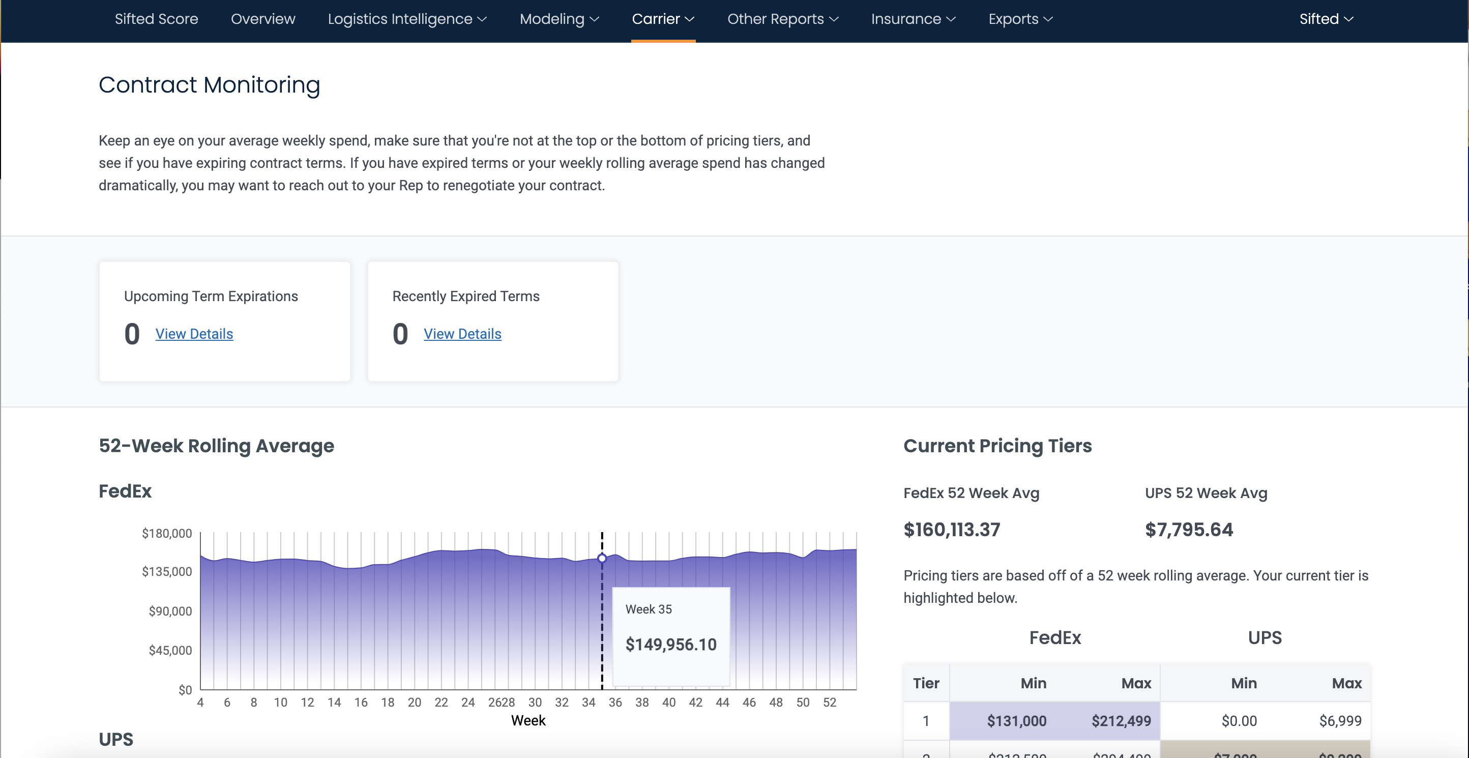Navigate to the Sifted Score page
1469x758 pixels.
[156, 19]
